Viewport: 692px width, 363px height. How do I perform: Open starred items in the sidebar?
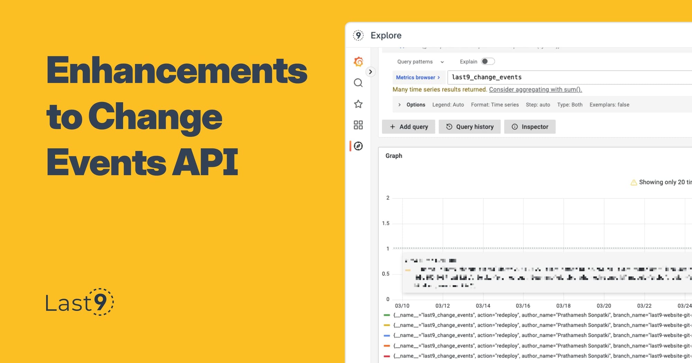(x=358, y=104)
